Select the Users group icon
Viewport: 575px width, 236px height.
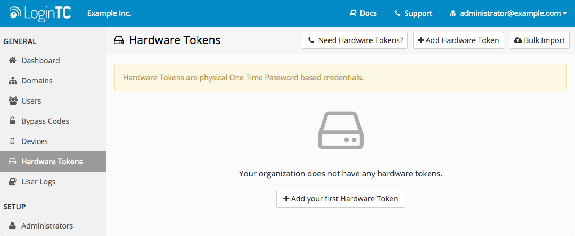tap(13, 100)
